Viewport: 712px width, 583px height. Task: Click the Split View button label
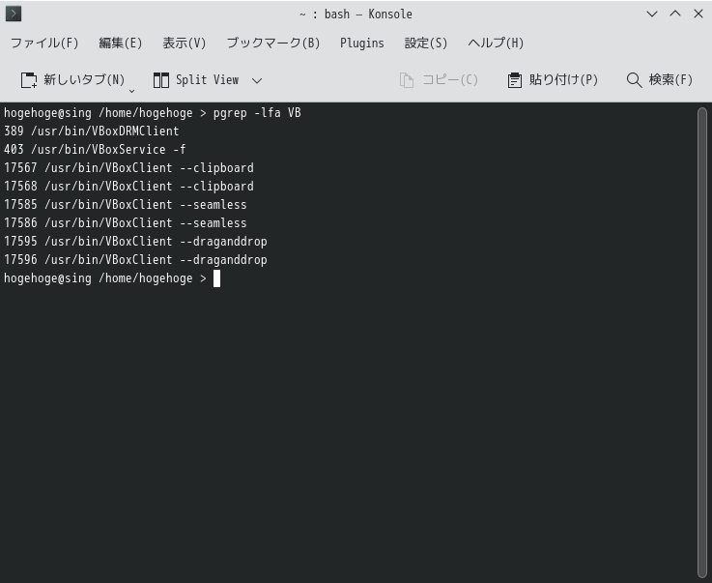[x=207, y=79]
